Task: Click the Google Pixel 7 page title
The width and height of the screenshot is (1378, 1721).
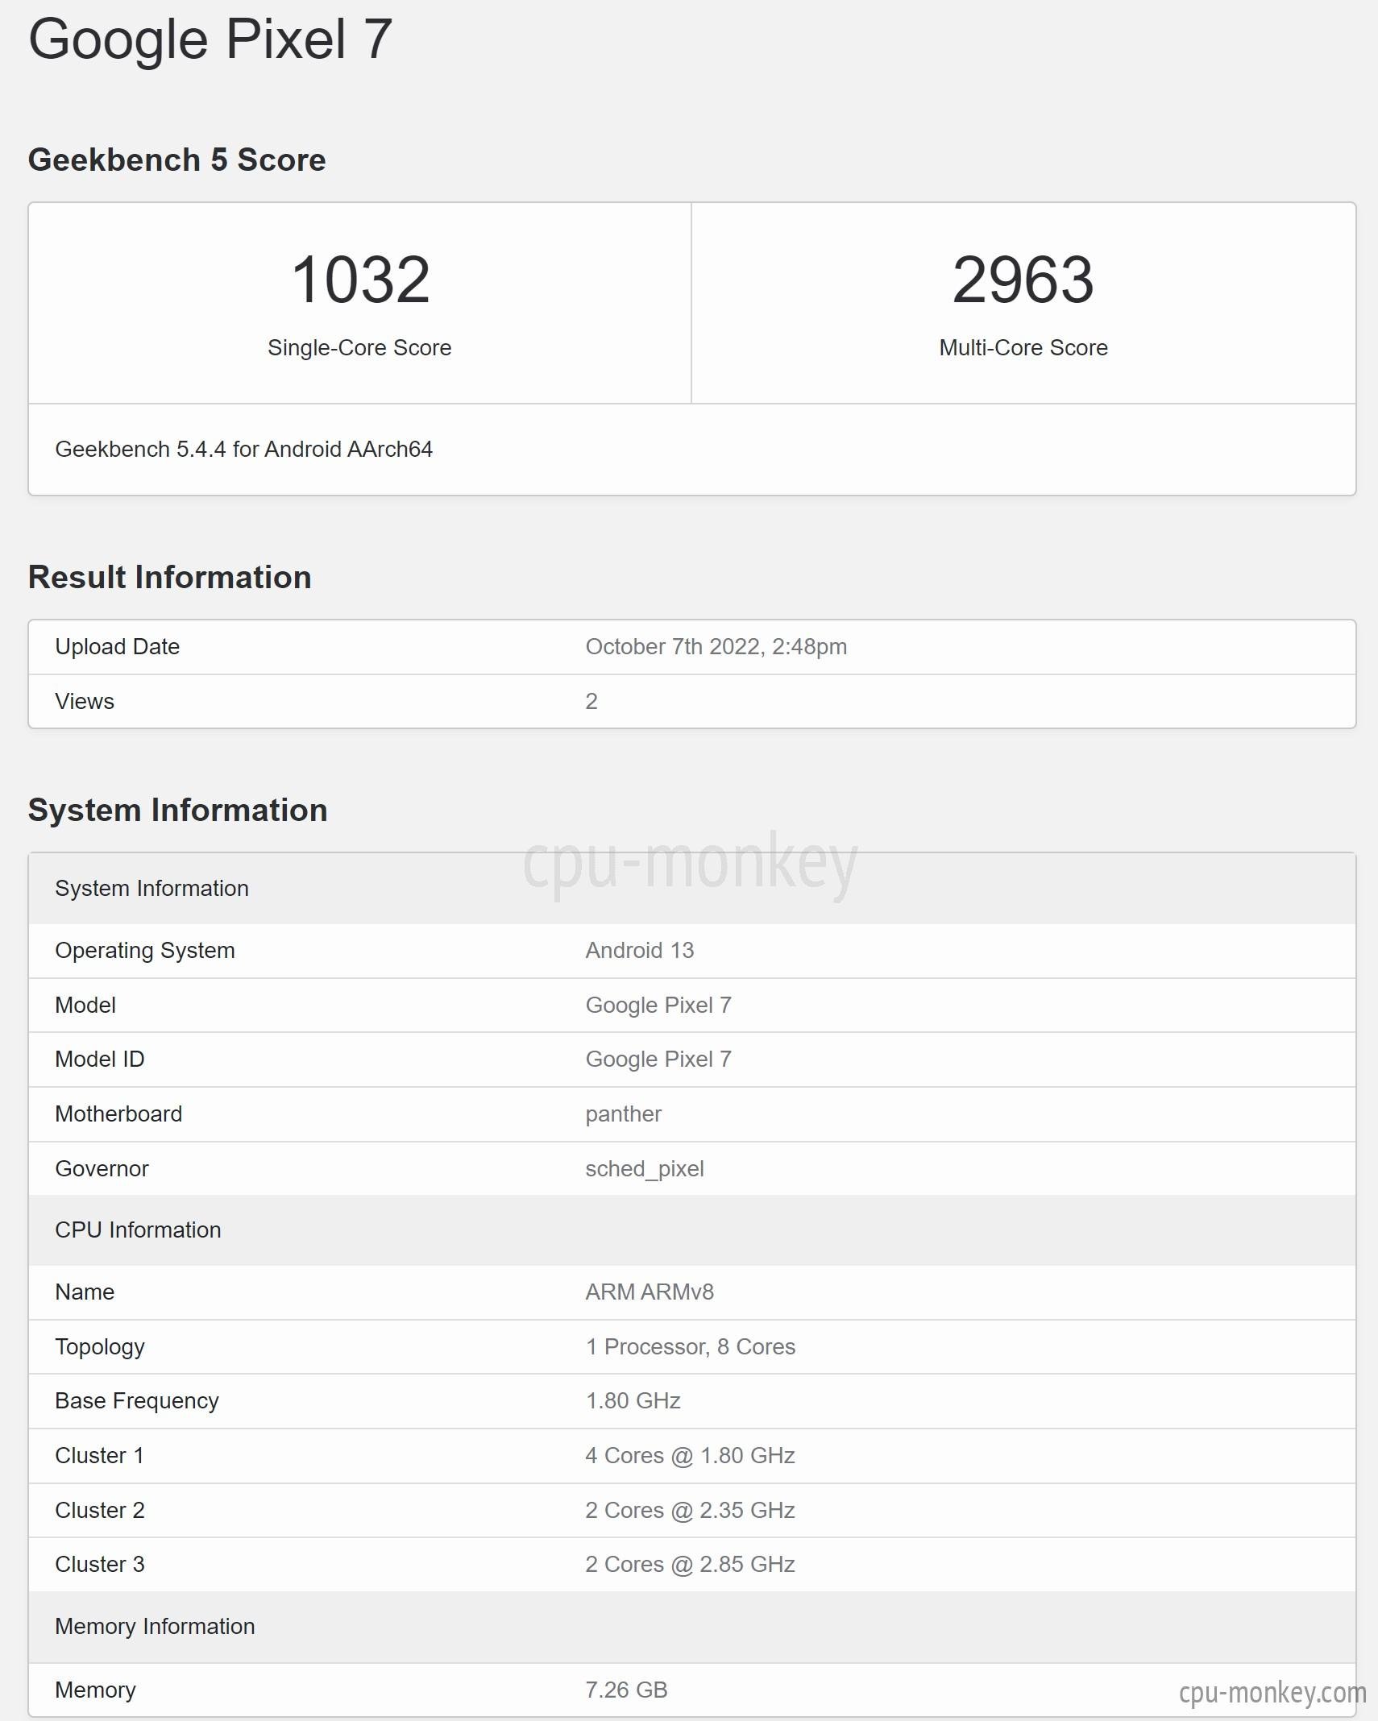Action: (210, 39)
